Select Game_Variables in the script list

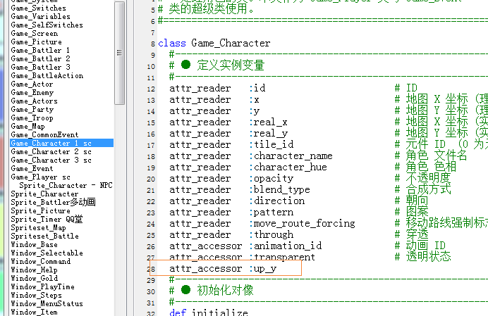pos(40,16)
